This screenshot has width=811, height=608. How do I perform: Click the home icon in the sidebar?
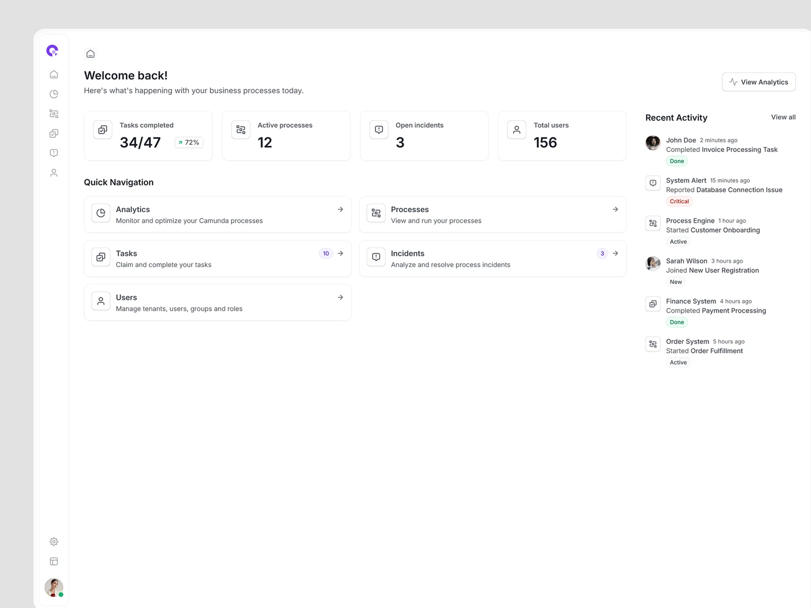tap(54, 74)
